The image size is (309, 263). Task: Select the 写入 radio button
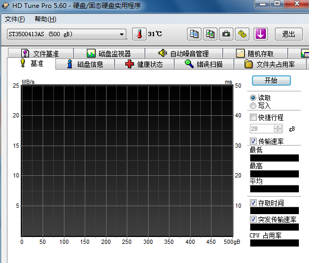(253, 106)
